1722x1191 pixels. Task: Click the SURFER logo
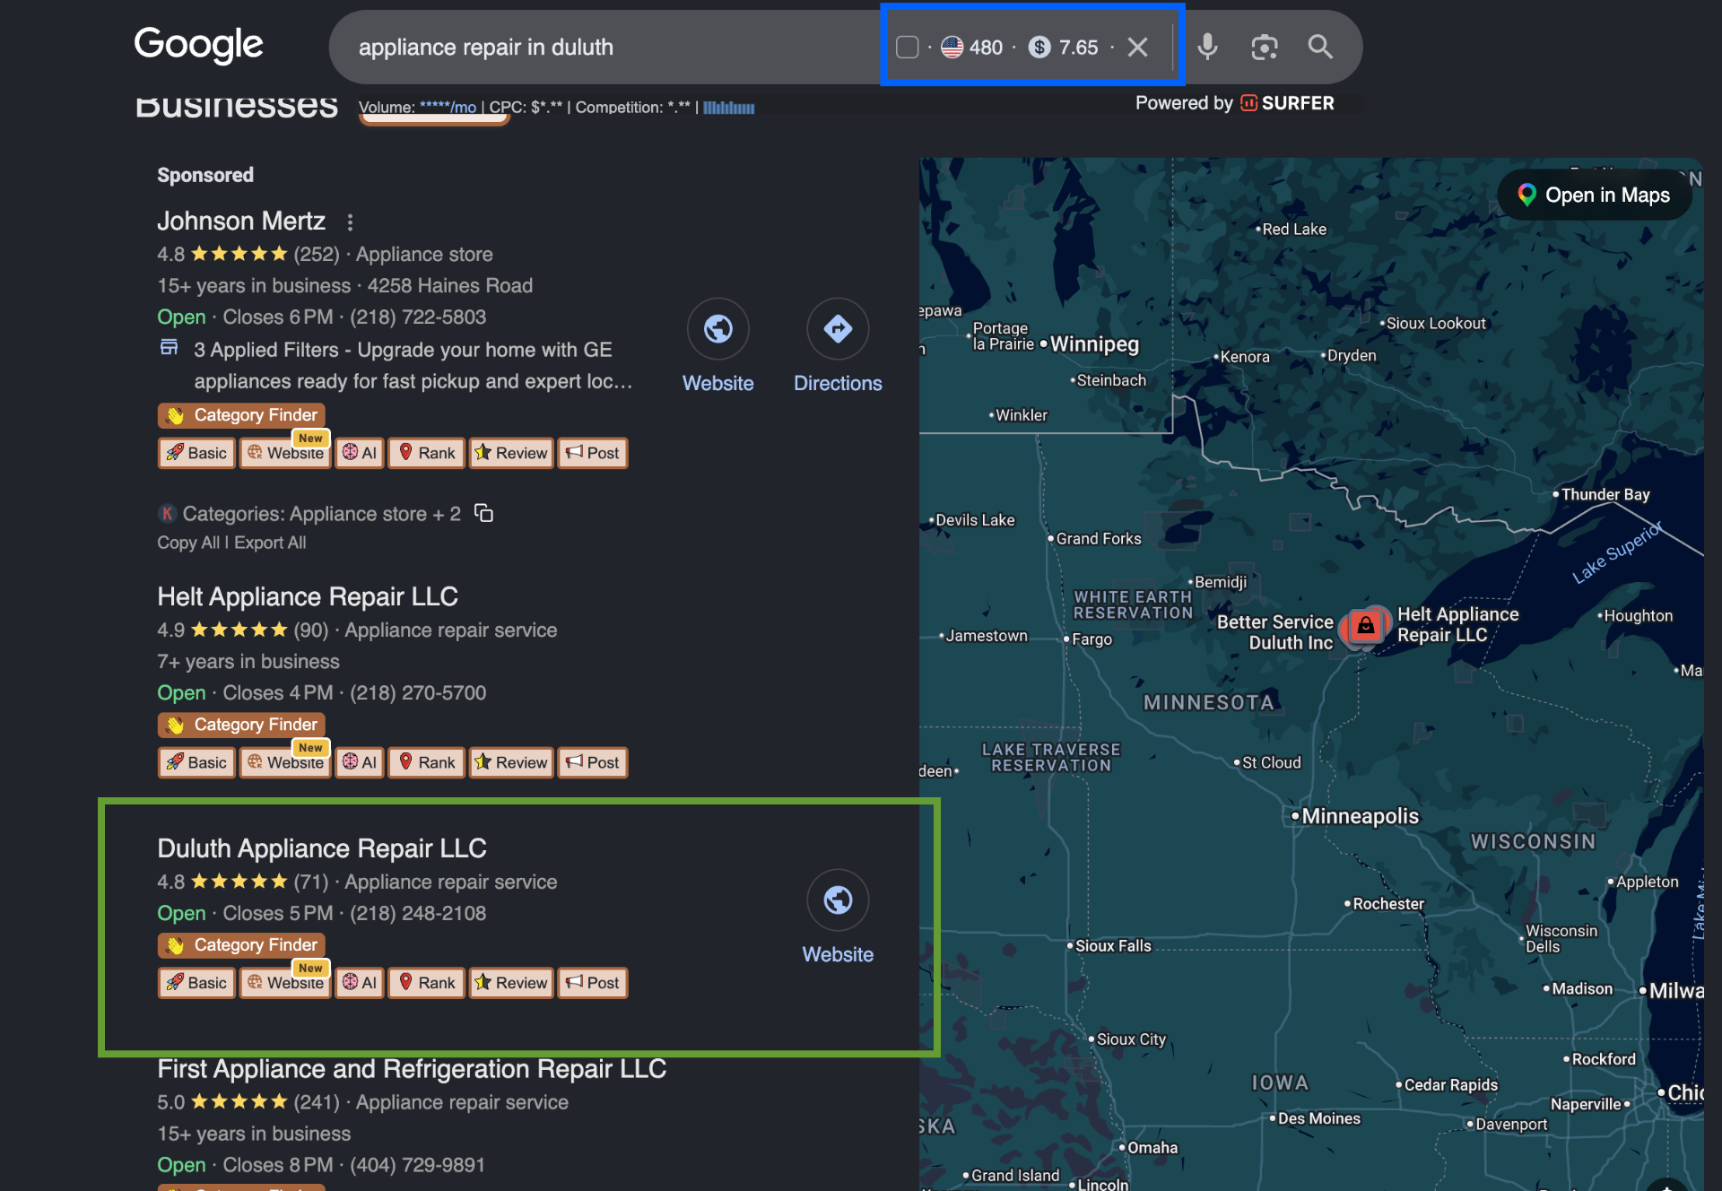point(1288,103)
